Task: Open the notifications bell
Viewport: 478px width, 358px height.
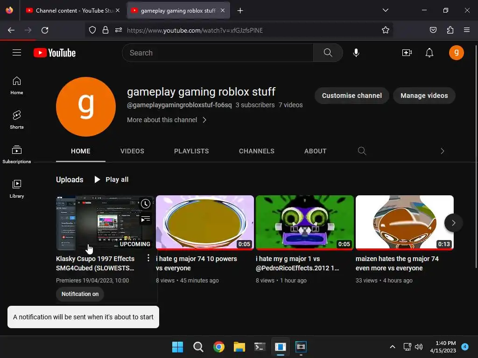Action: [429, 53]
